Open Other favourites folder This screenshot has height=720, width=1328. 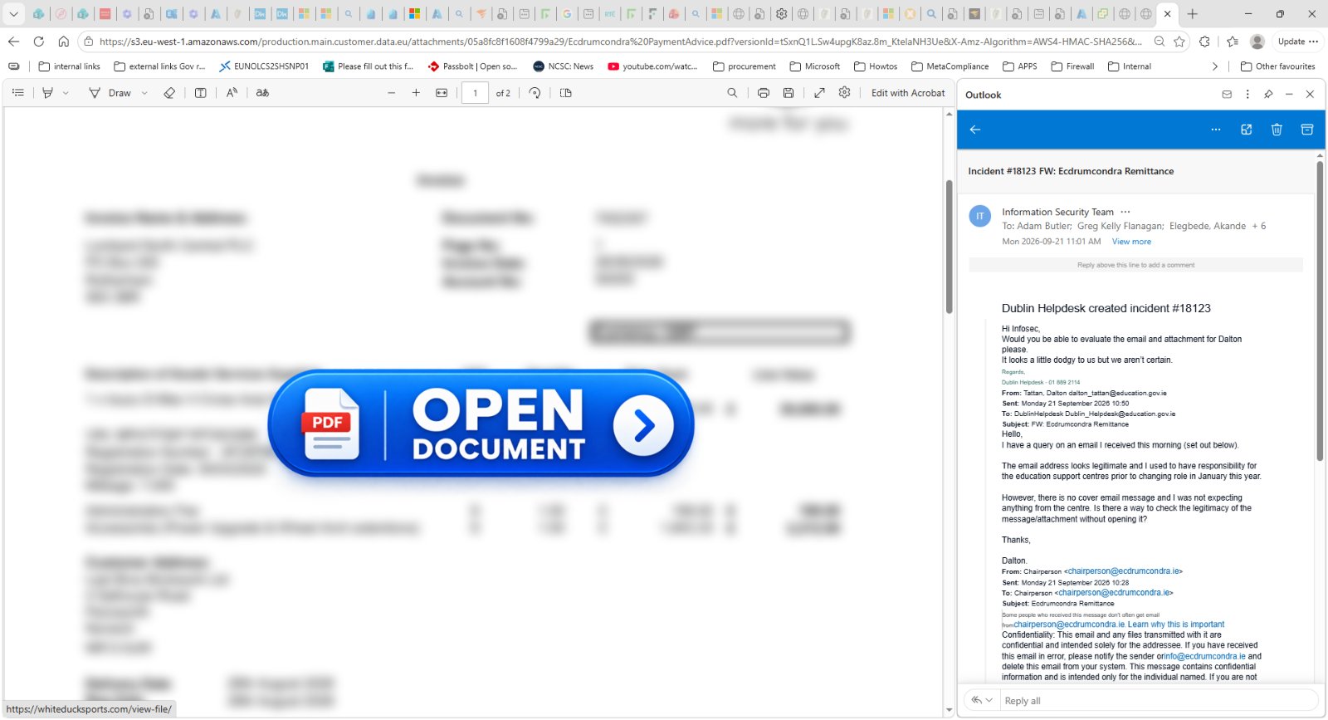pyautogui.click(x=1277, y=66)
